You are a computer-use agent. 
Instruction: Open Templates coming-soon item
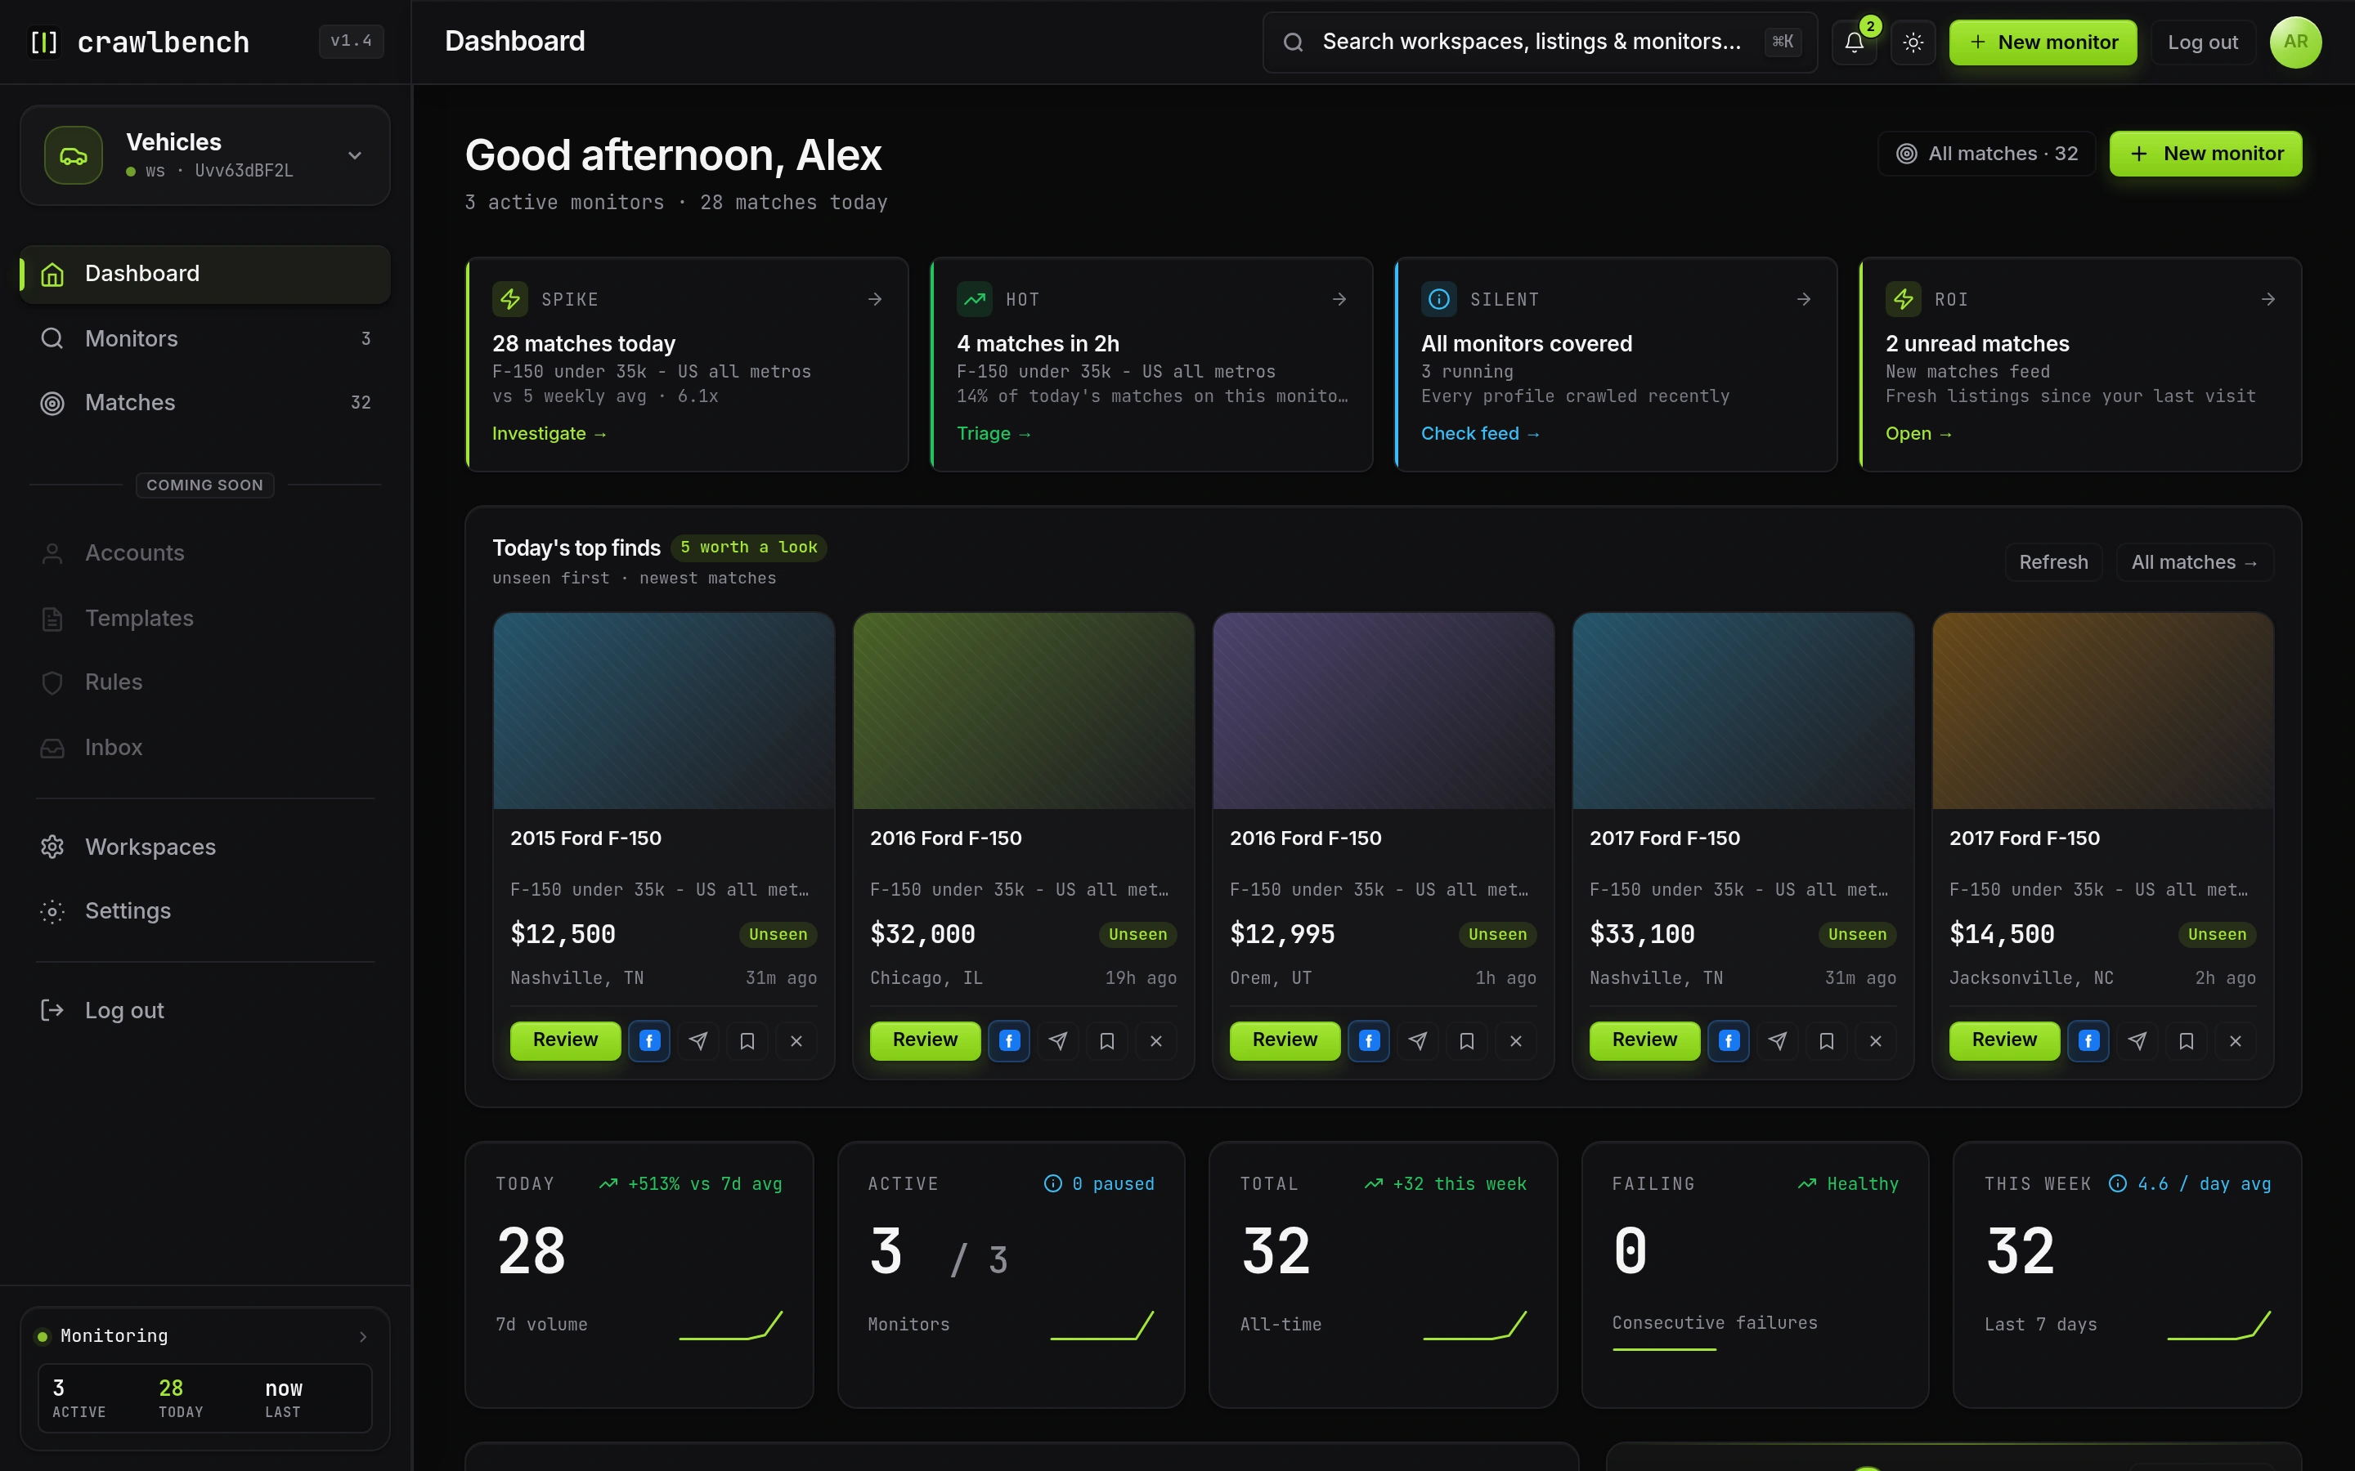coord(205,618)
